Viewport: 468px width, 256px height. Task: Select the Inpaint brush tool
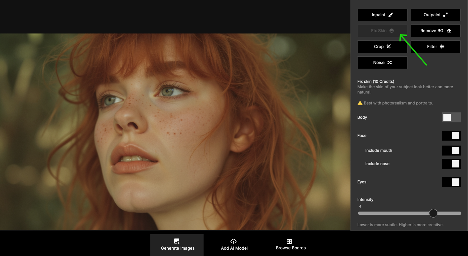tap(382, 15)
